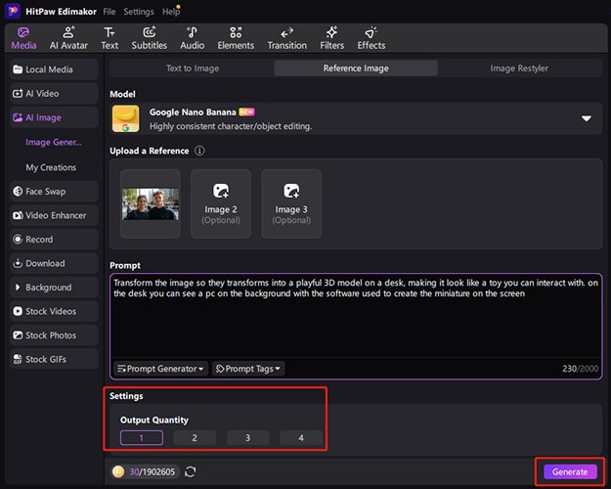Set Output Quantity to 2
Image resolution: width=611 pixels, height=489 pixels.
(195, 438)
